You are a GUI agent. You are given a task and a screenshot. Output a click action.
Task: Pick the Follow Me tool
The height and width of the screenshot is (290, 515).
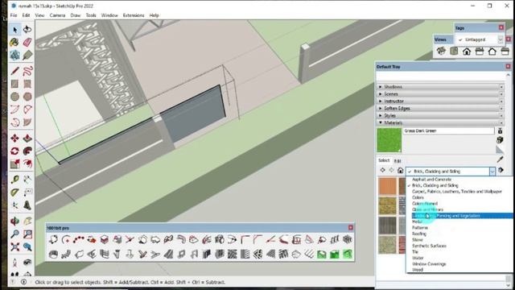27,151
